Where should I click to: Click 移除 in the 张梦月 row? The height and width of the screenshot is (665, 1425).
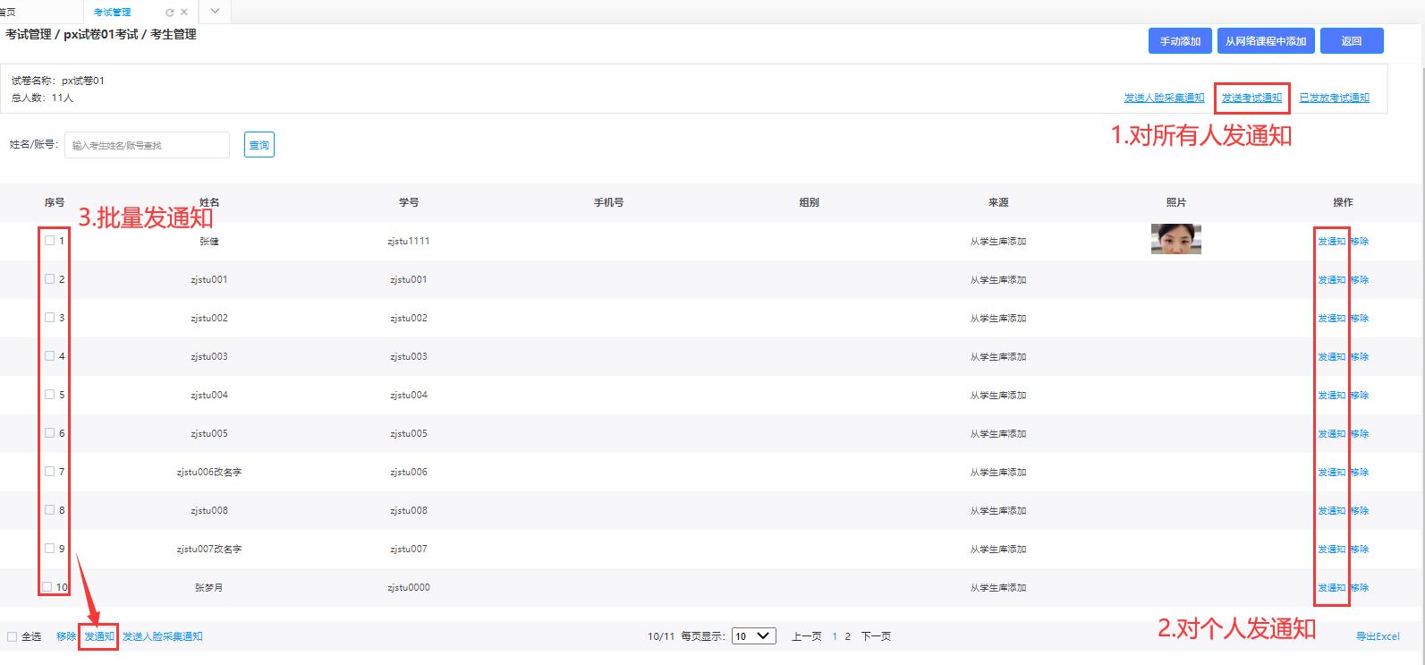(x=1360, y=587)
